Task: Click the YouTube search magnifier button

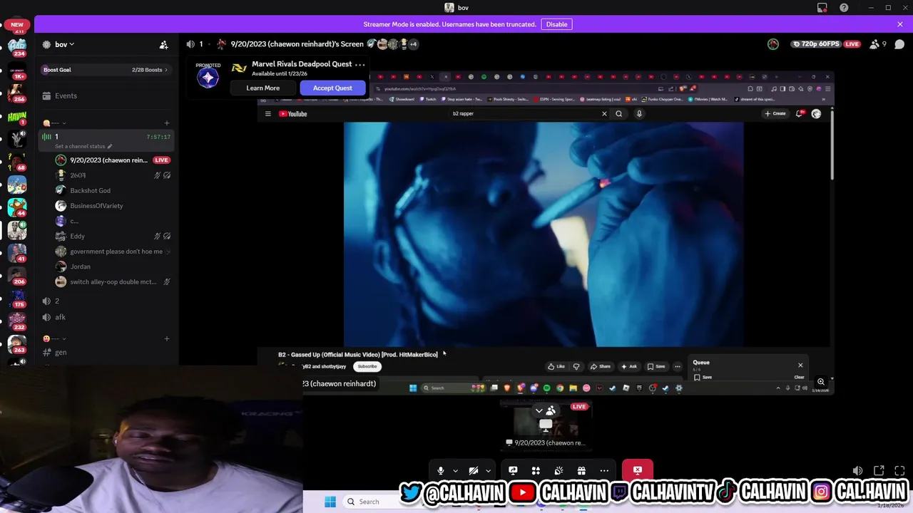Action: click(619, 114)
